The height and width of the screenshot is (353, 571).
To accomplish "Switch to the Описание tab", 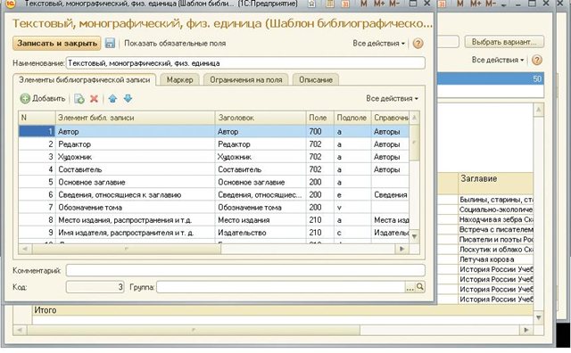I will coord(316,79).
